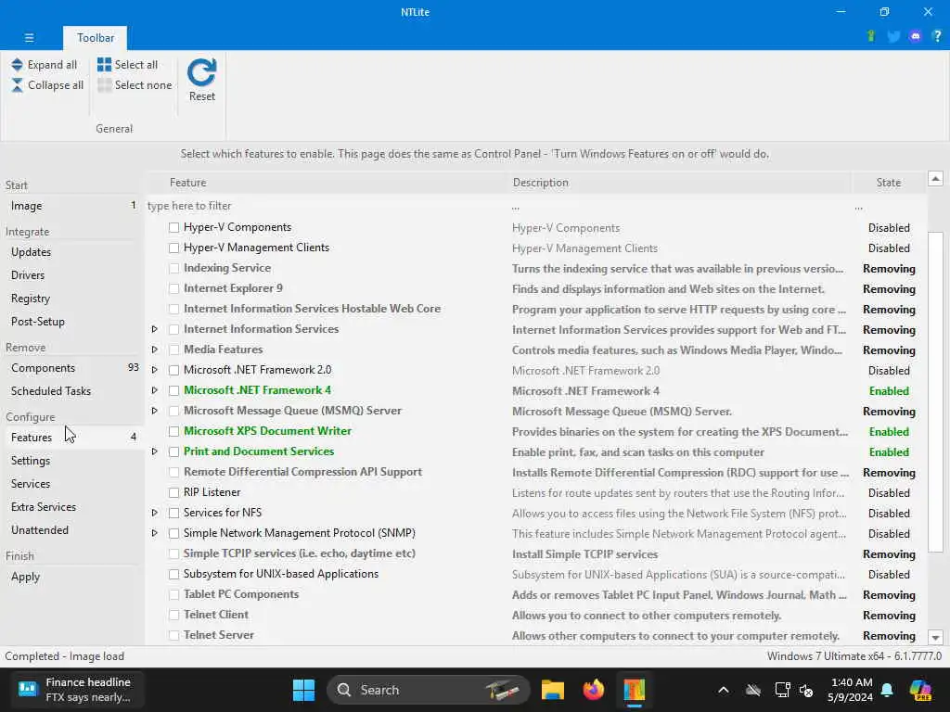Select the Internet Explorer 9 row
The image size is (950, 712).
tap(536, 289)
